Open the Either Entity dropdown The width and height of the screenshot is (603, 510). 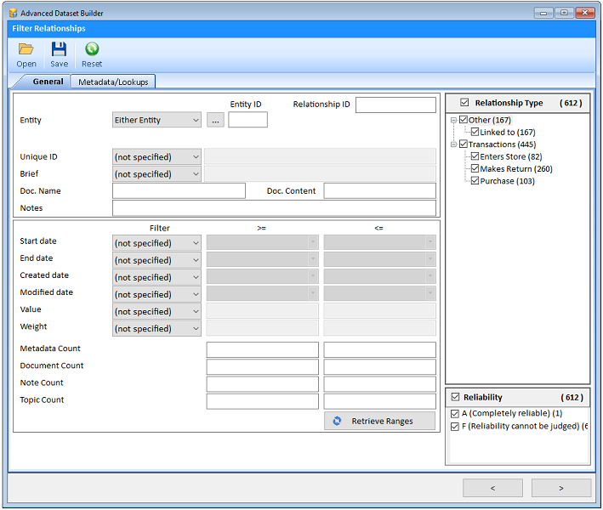[157, 120]
